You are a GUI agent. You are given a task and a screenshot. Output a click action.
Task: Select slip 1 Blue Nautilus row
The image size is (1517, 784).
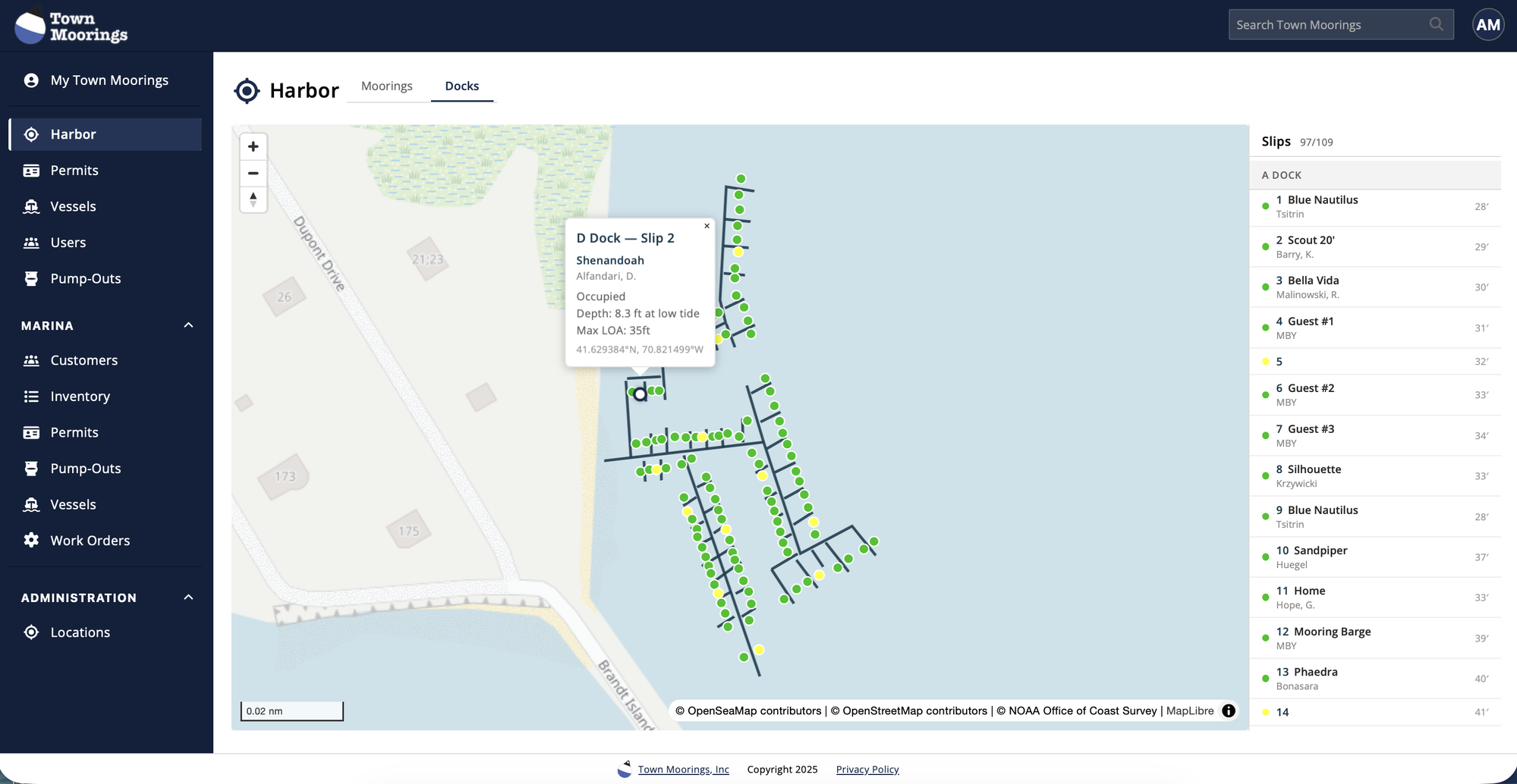point(1375,206)
